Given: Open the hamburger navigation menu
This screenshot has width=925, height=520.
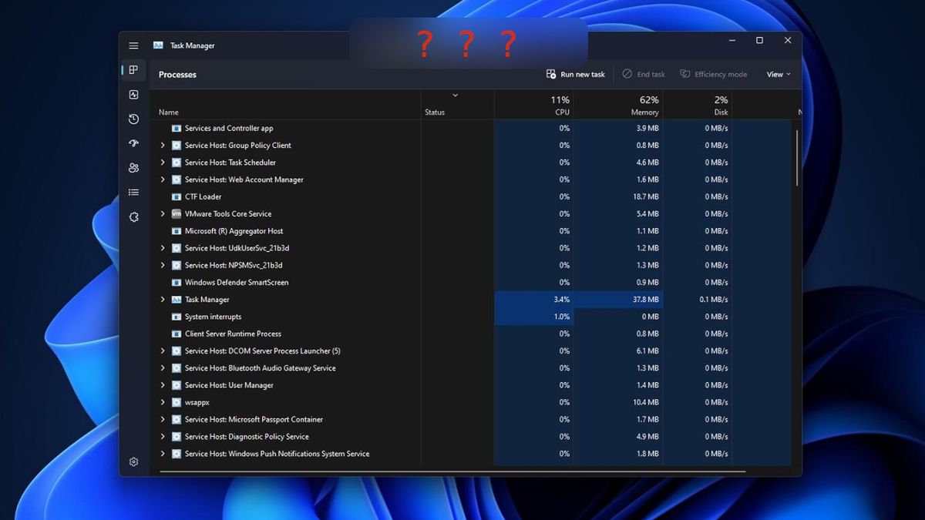Looking at the screenshot, I should (x=133, y=45).
